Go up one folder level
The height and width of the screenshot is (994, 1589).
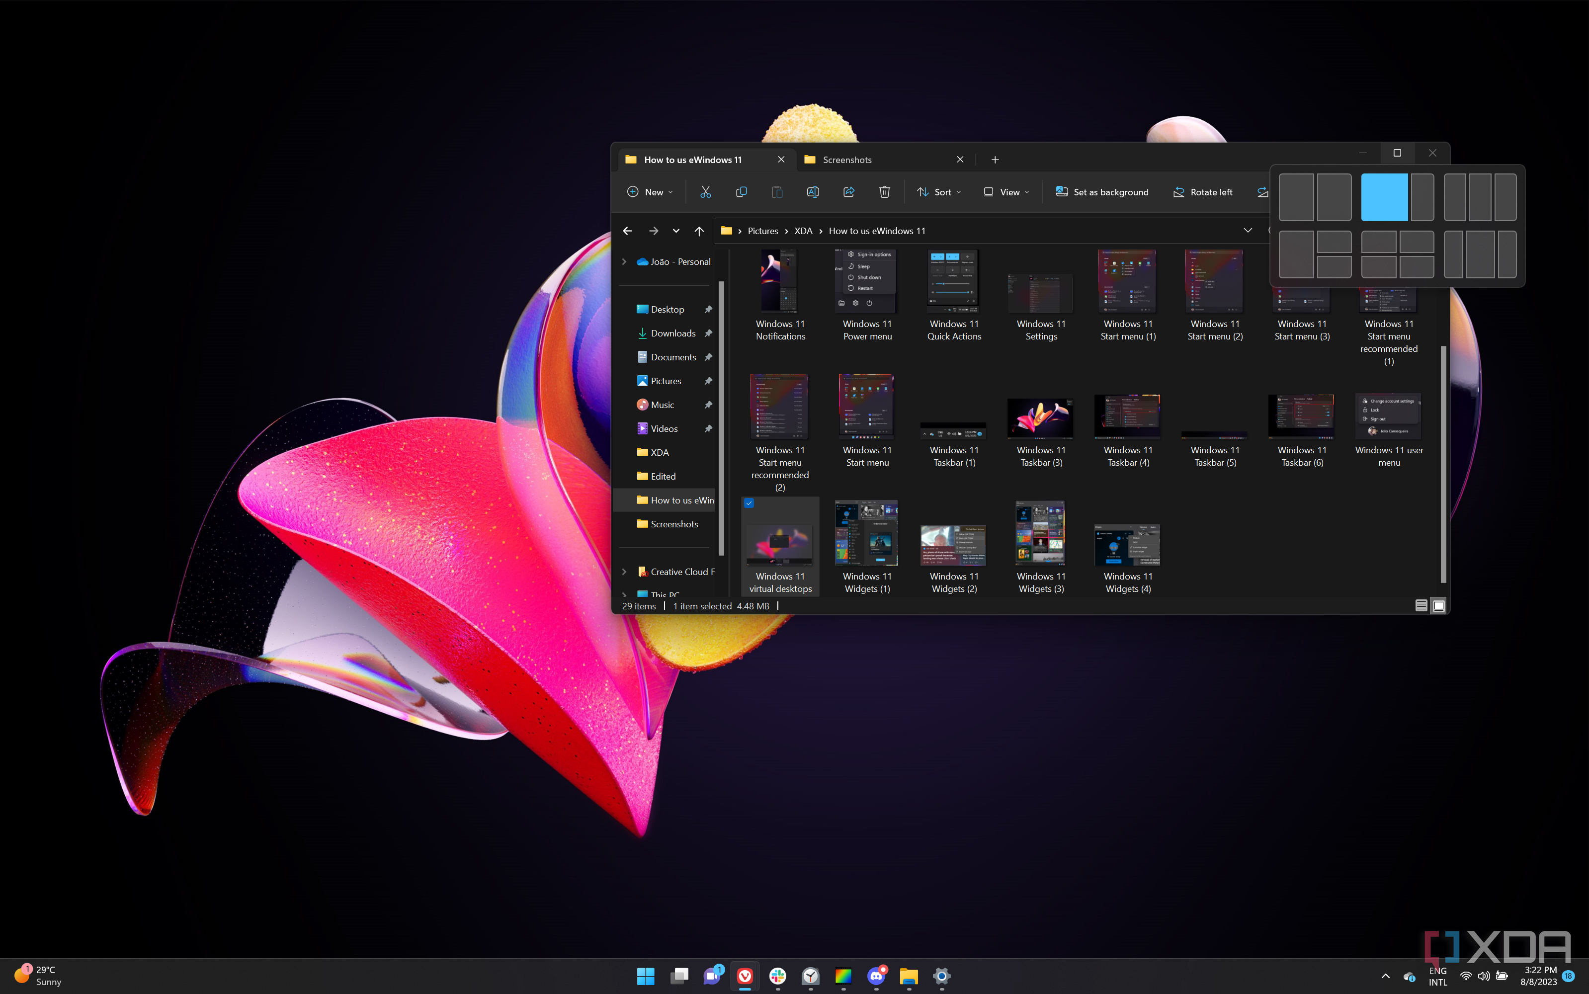[699, 231]
